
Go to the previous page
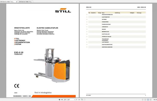coord(62,100)
